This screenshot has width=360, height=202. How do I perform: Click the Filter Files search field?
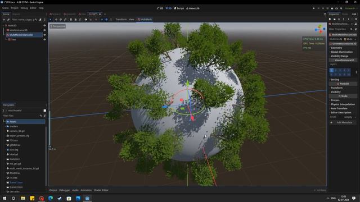coord(22,116)
